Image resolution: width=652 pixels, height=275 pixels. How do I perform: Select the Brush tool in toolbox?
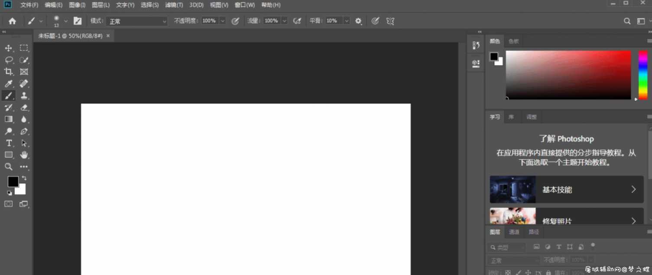[x=8, y=95]
